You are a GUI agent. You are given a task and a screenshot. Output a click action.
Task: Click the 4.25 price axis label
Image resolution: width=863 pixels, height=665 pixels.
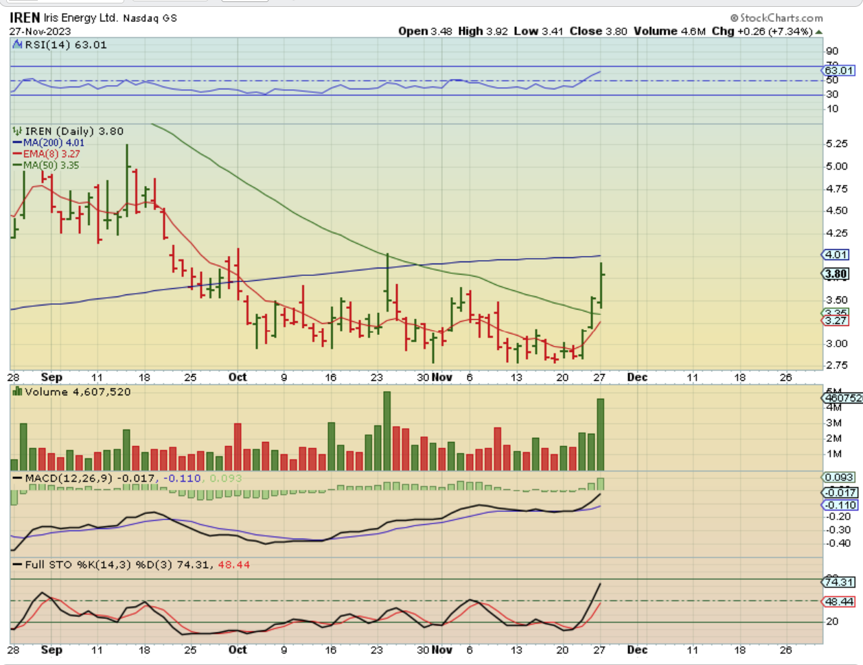point(837,233)
